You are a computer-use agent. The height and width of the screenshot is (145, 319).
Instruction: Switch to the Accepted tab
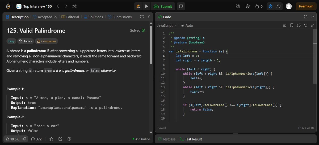pos(43,17)
